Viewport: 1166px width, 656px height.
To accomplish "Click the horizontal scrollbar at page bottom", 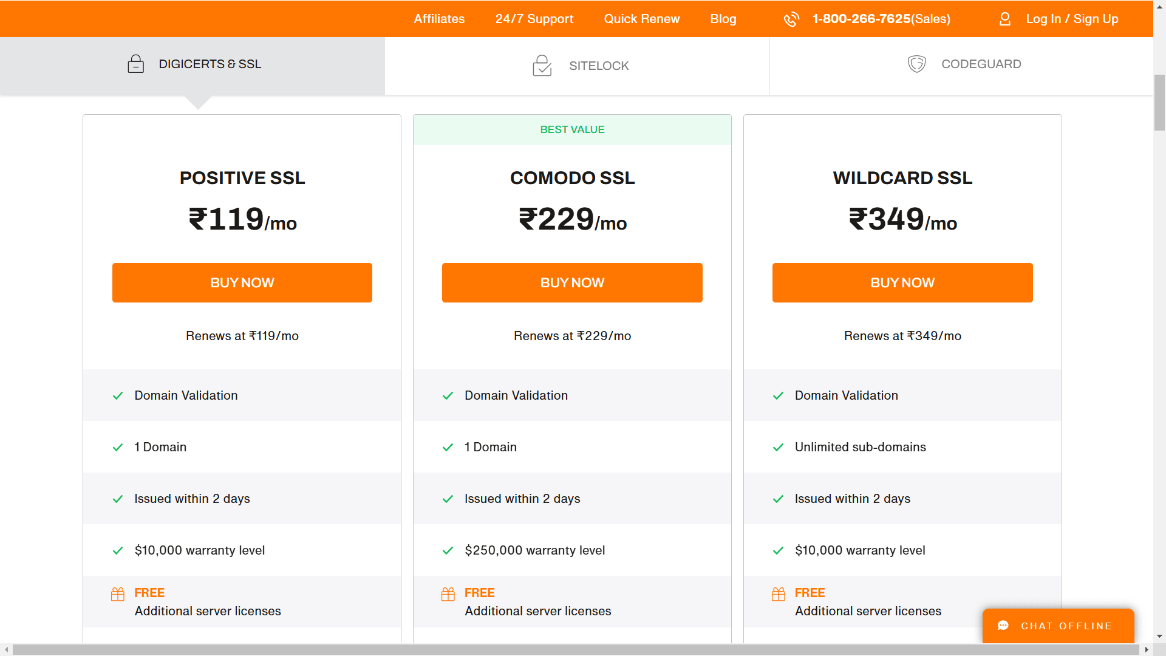I will click(x=576, y=649).
